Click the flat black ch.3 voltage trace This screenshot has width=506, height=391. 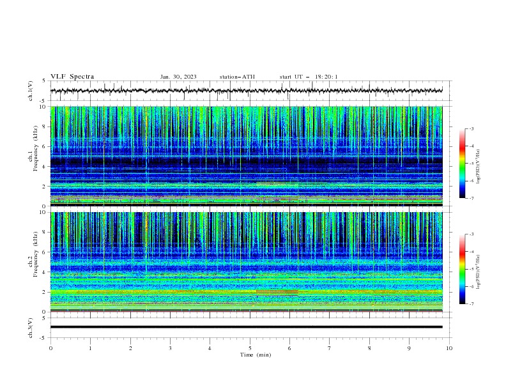coord(246,327)
